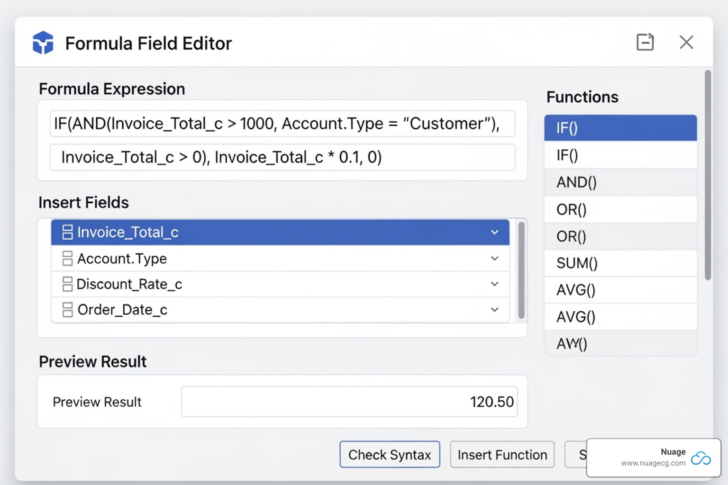Click the note icon beside the close button

coord(645,42)
